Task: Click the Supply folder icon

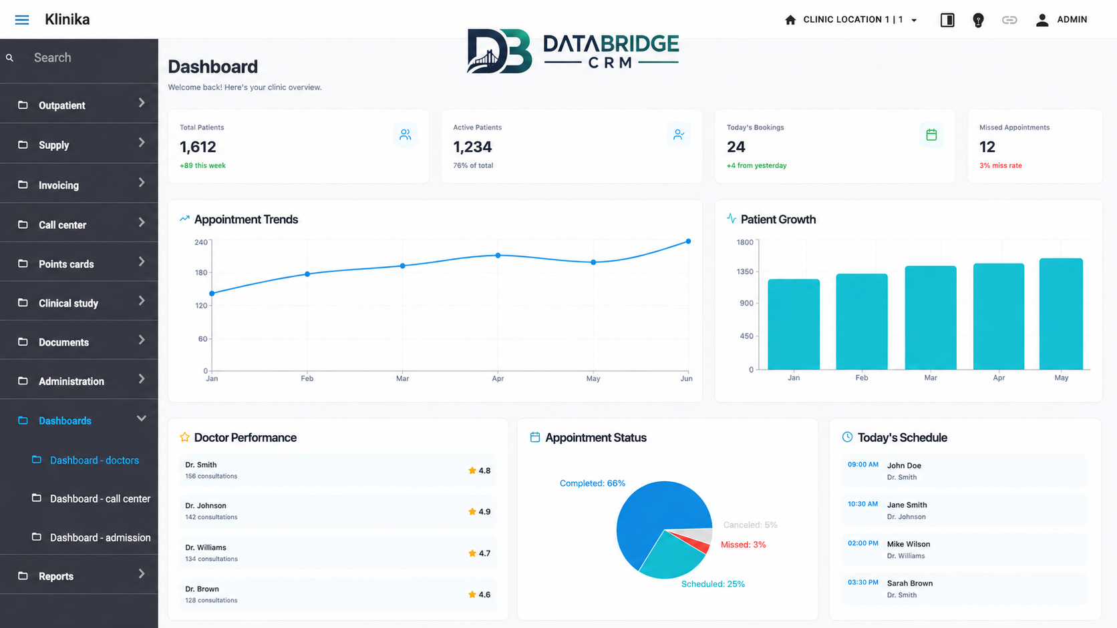Action: coord(23,144)
